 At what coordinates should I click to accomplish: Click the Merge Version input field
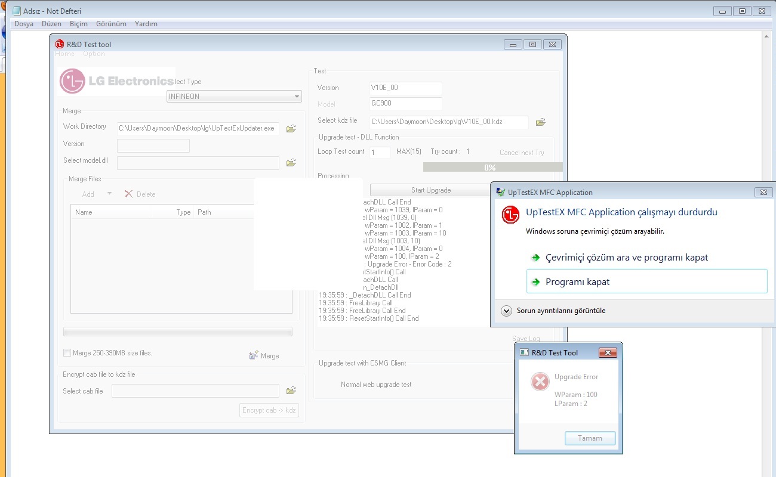[x=153, y=145]
